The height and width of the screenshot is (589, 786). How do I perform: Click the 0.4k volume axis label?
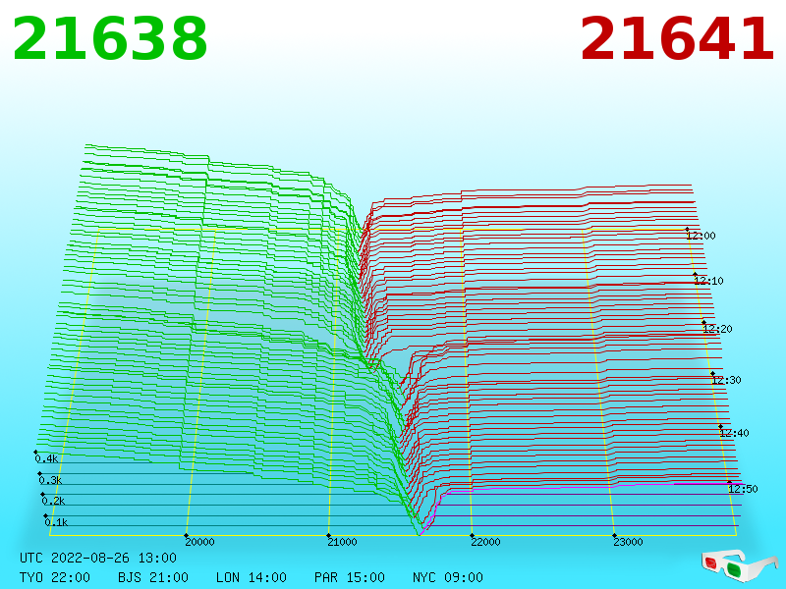pos(46,458)
